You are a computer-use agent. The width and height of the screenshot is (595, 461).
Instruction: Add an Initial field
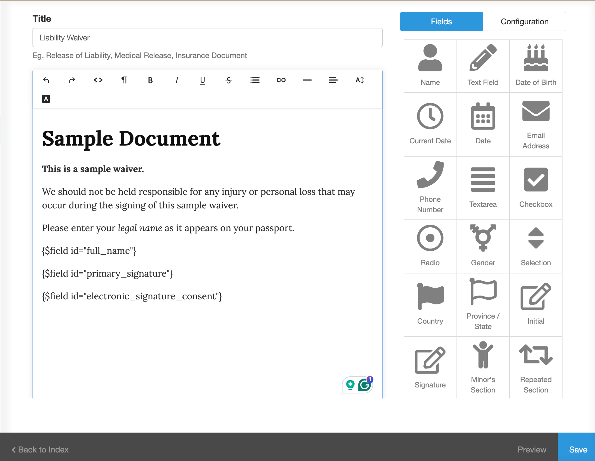(x=536, y=305)
